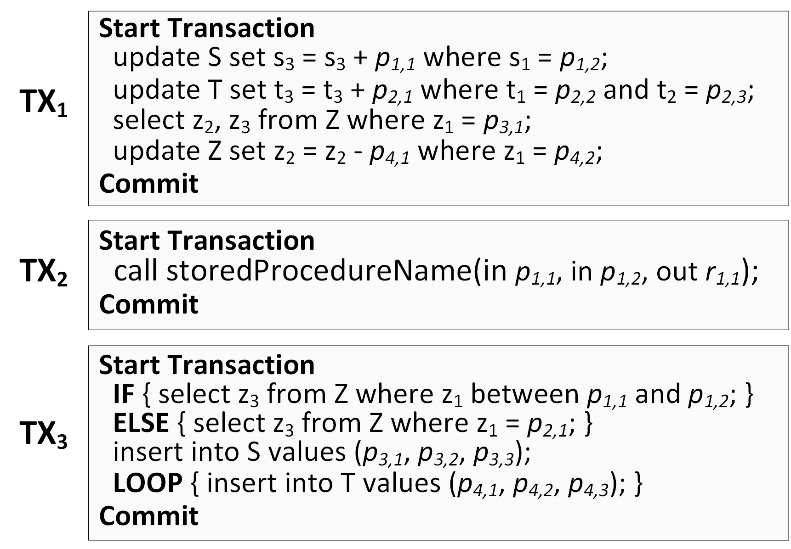Click Start Transaction in TX3 box

pyautogui.click(x=207, y=365)
